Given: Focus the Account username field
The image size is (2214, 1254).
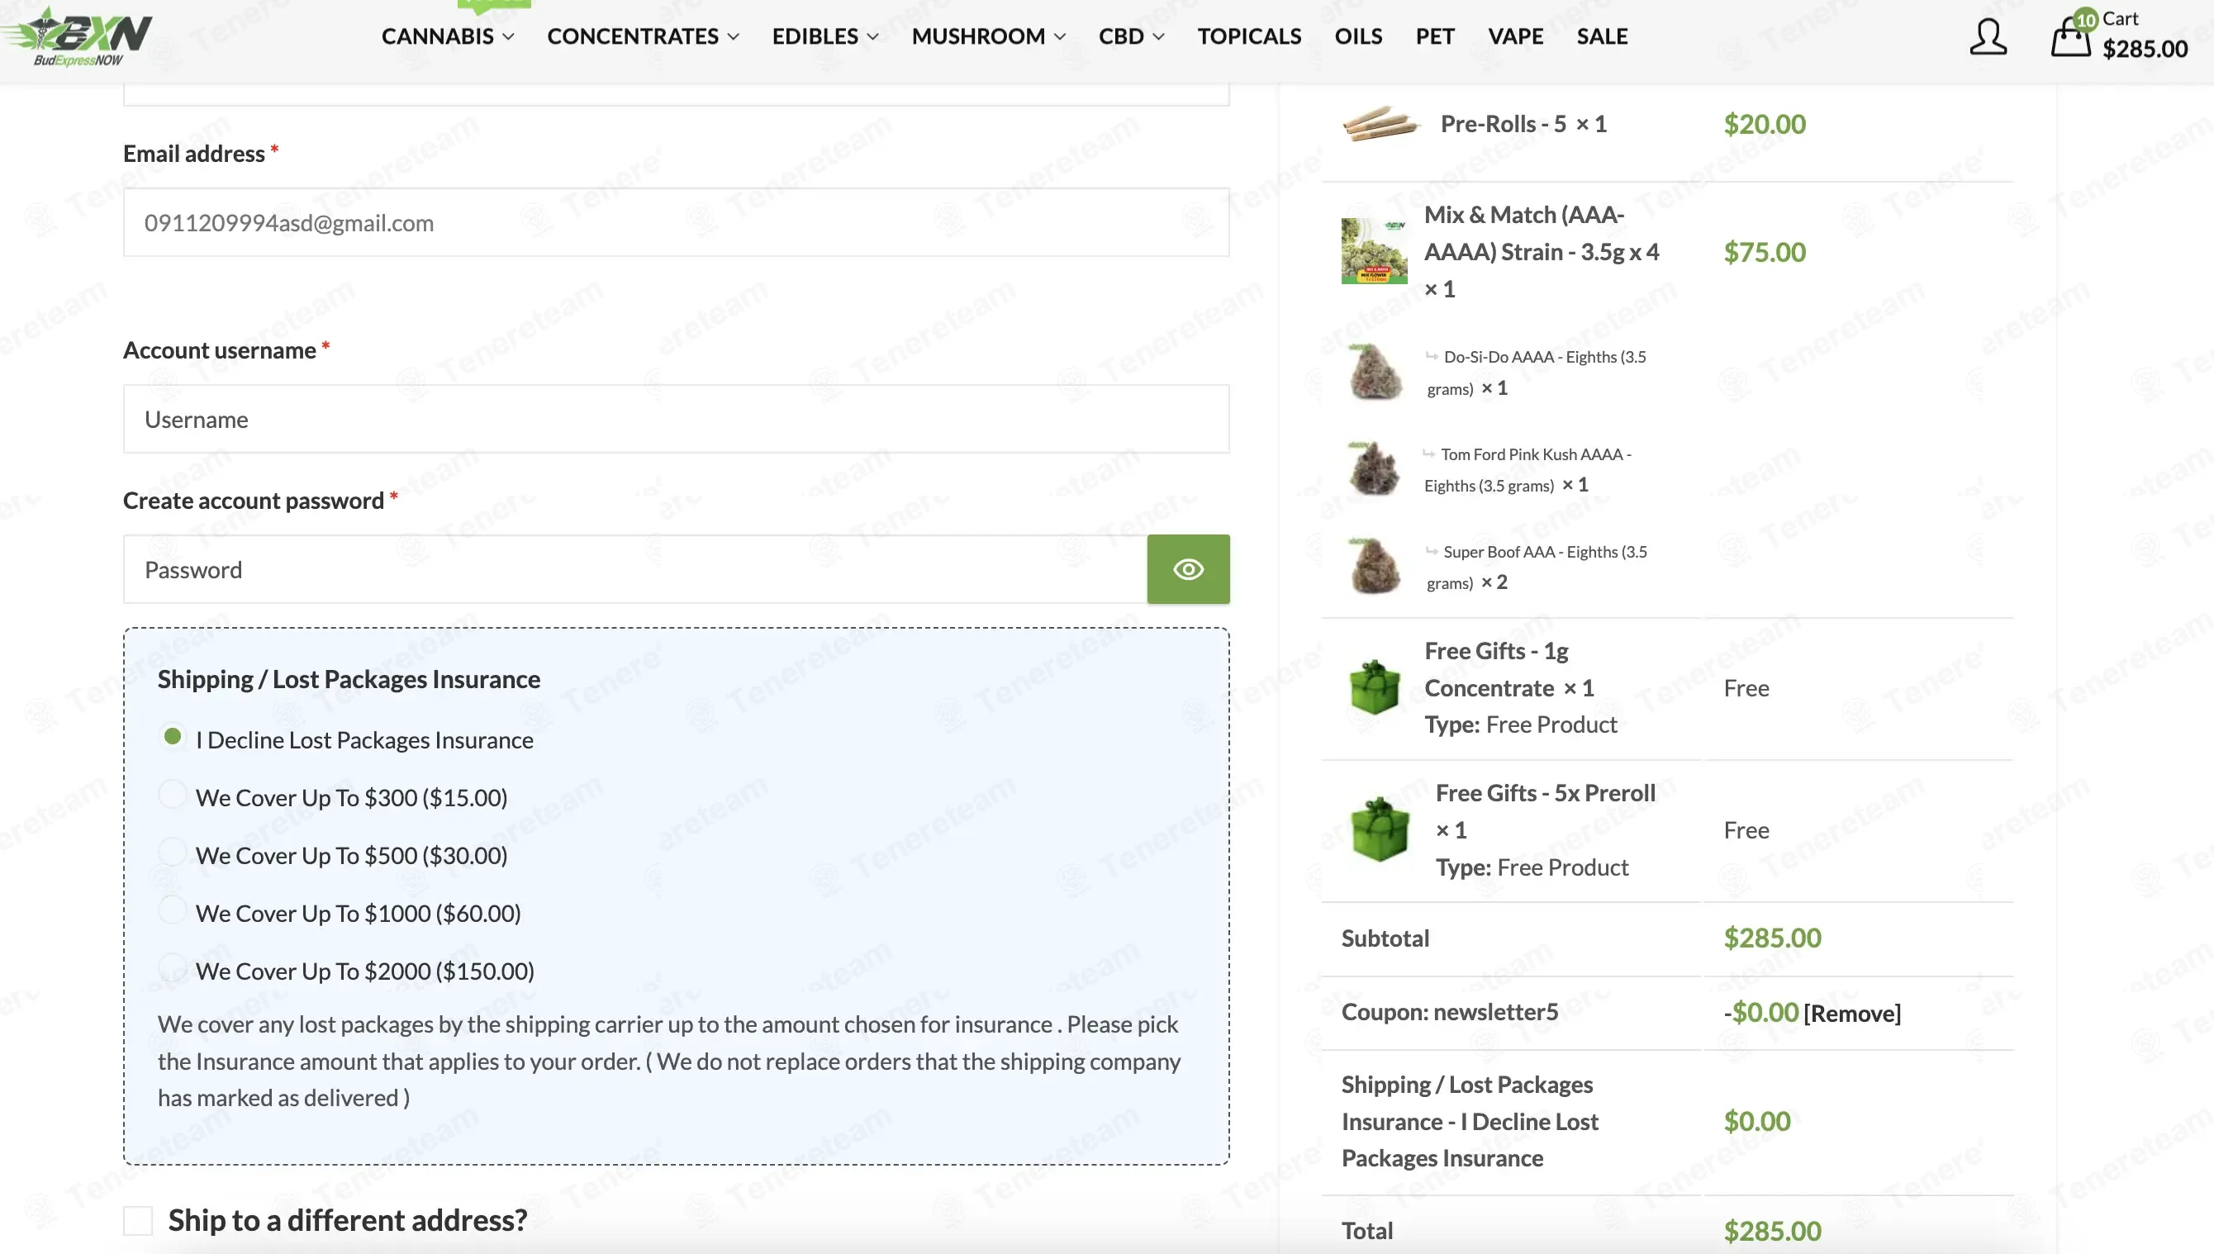Looking at the screenshot, I should [676, 420].
